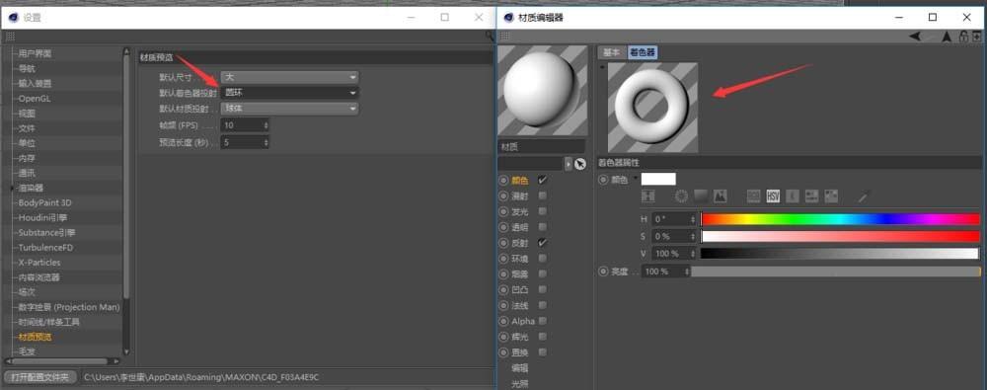
Task: Click the stepper arrows on H value field
Action: pos(693,219)
